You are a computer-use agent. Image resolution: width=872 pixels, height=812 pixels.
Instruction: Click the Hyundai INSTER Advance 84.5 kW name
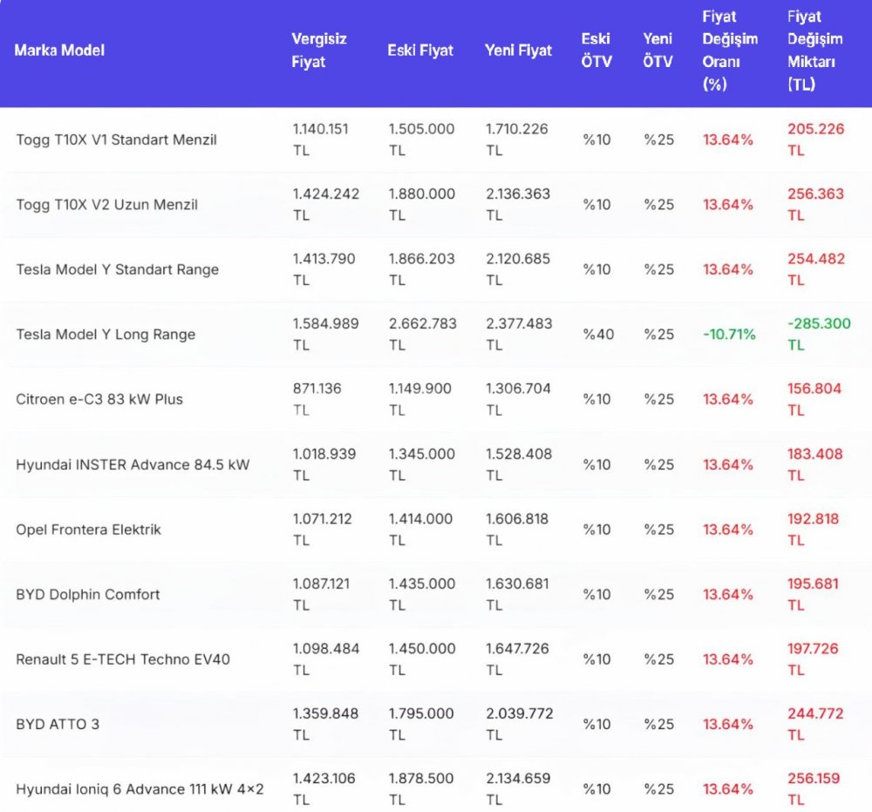point(133,464)
